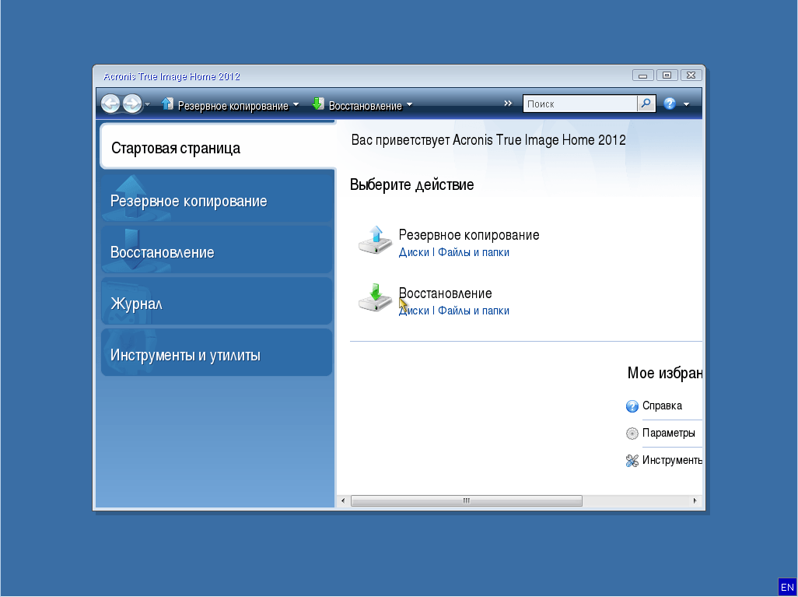Click the Резервное копирование heading in main pane
The width and height of the screenshot is (798, 597).
[x=469, y=235]
